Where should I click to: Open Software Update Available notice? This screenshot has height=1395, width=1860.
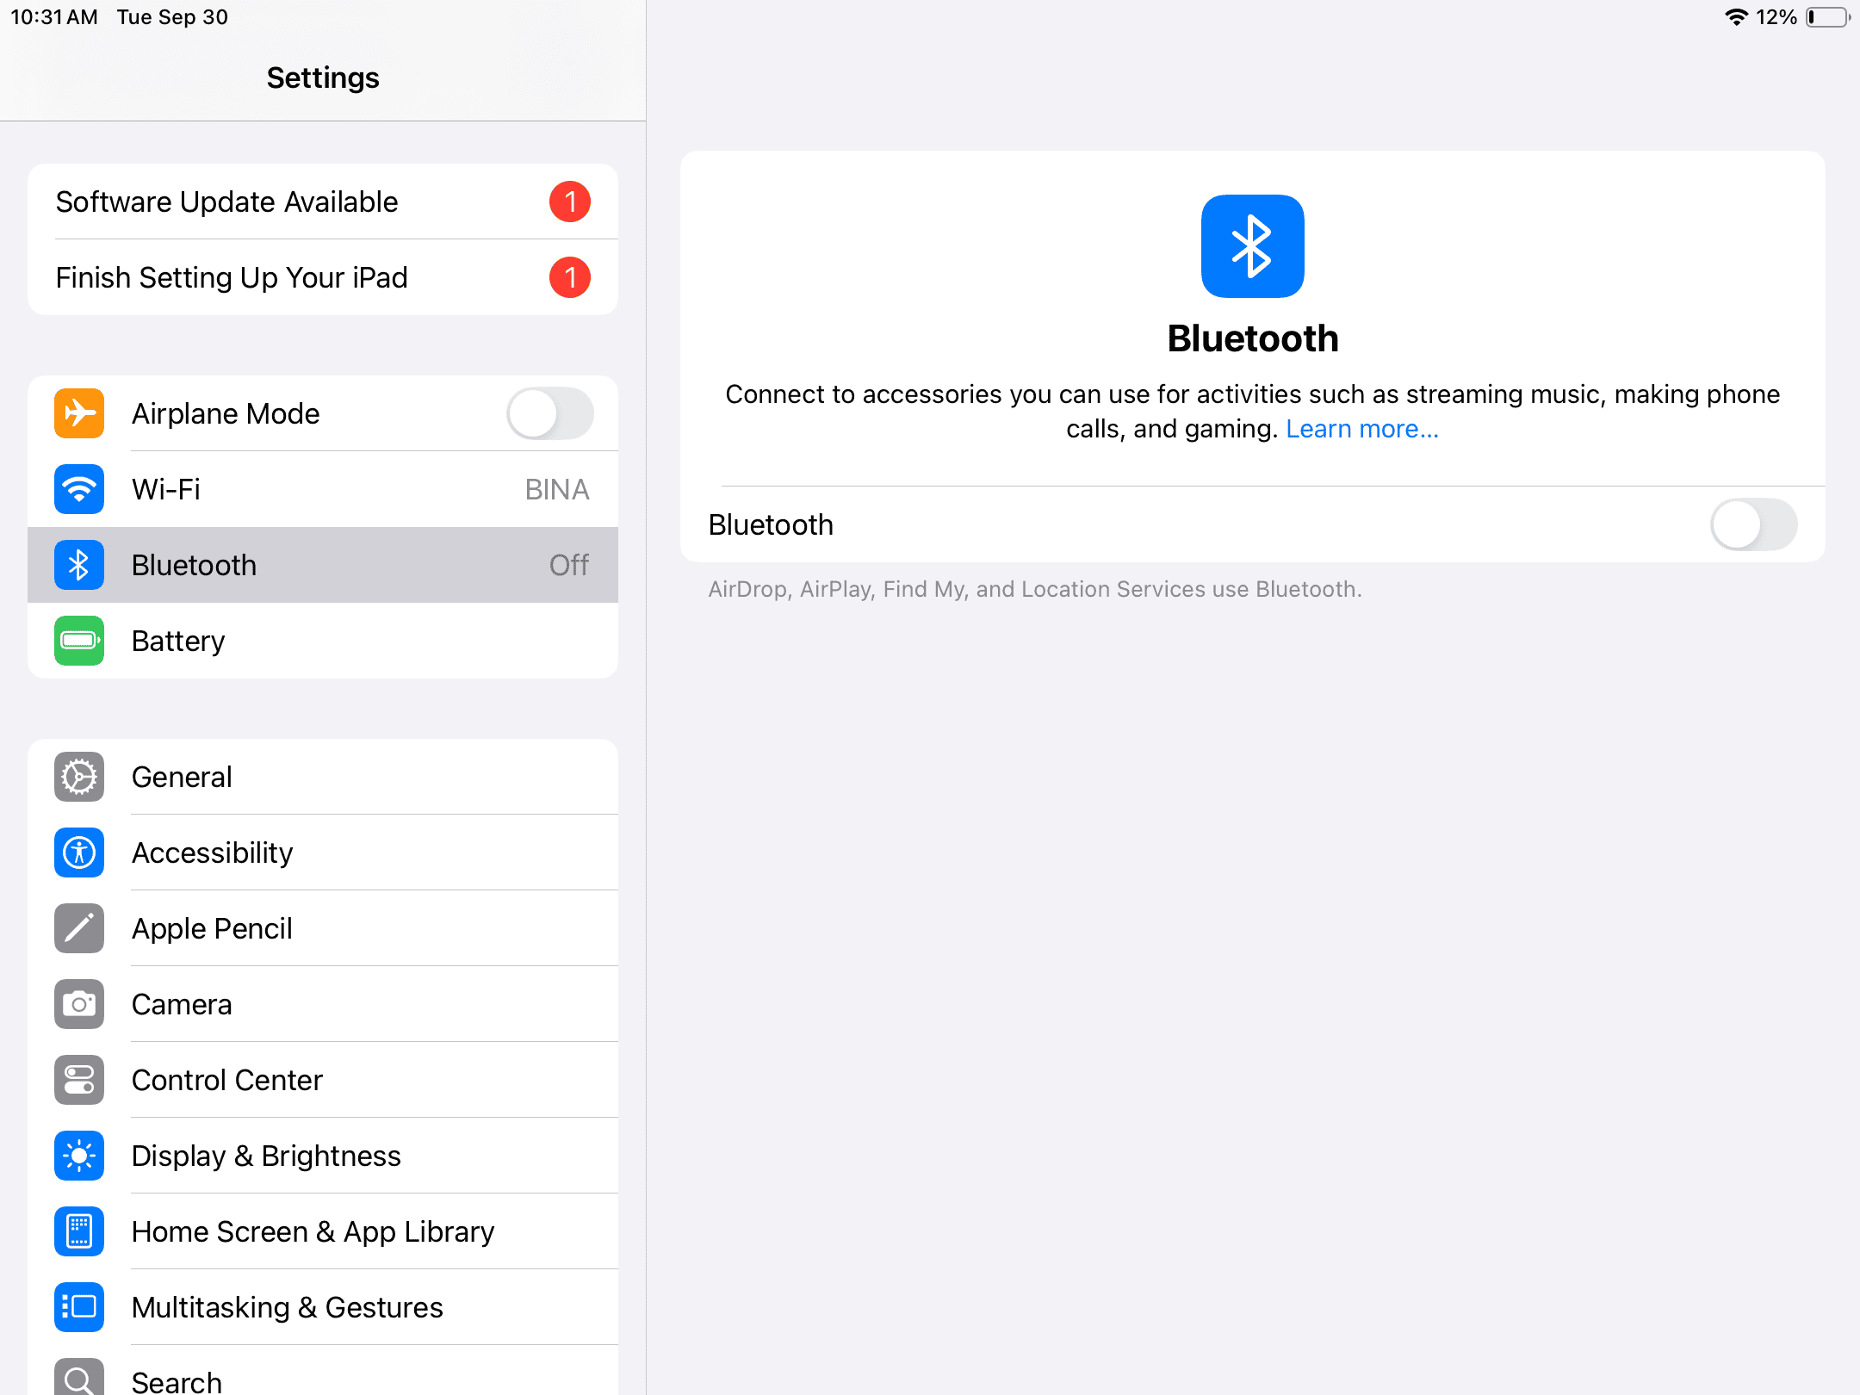(x=322, y=201)
